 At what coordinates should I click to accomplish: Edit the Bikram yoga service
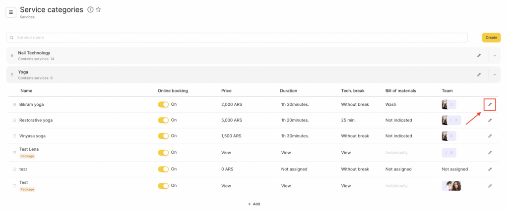(490, 104)
